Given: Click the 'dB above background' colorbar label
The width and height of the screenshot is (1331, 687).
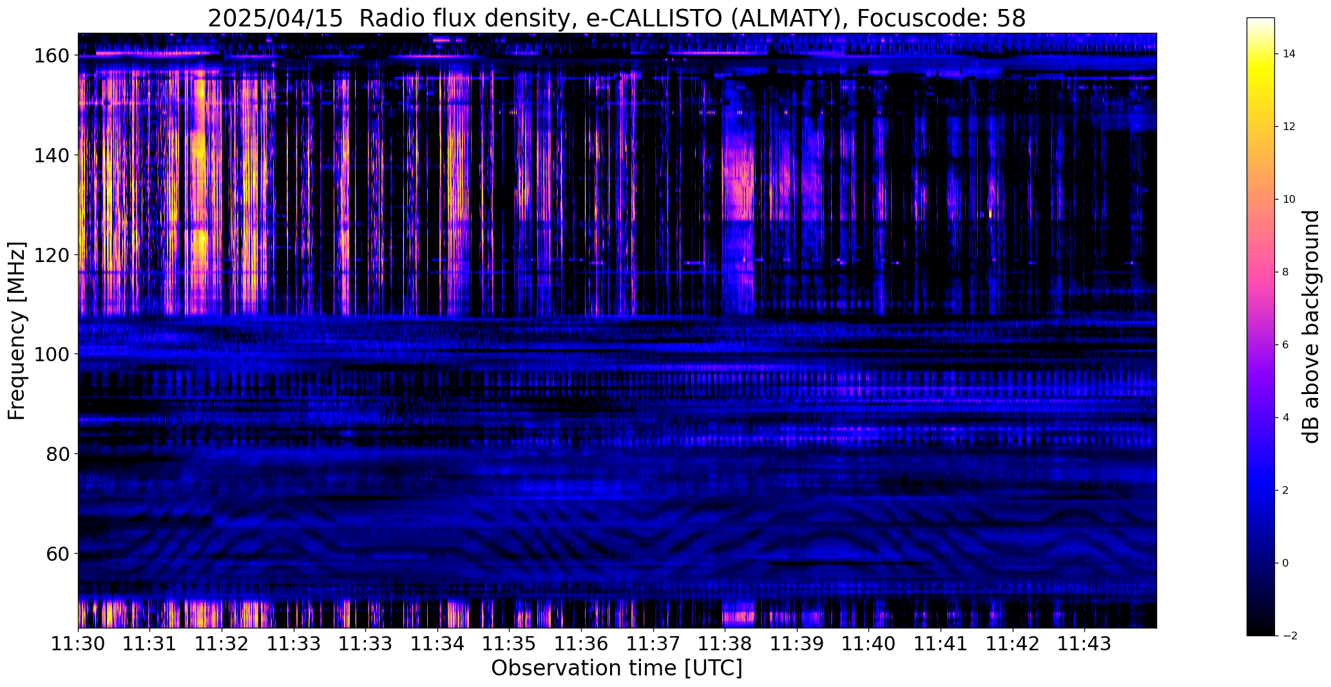Looking at the screenshot, I should (1312, 326).
